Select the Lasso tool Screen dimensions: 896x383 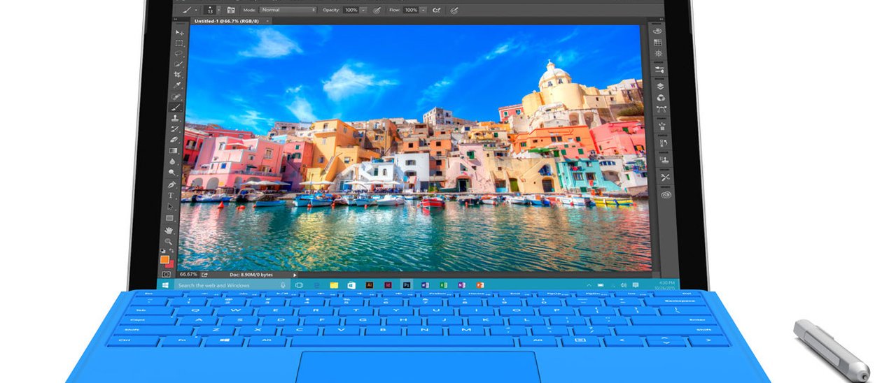[179, 54]
